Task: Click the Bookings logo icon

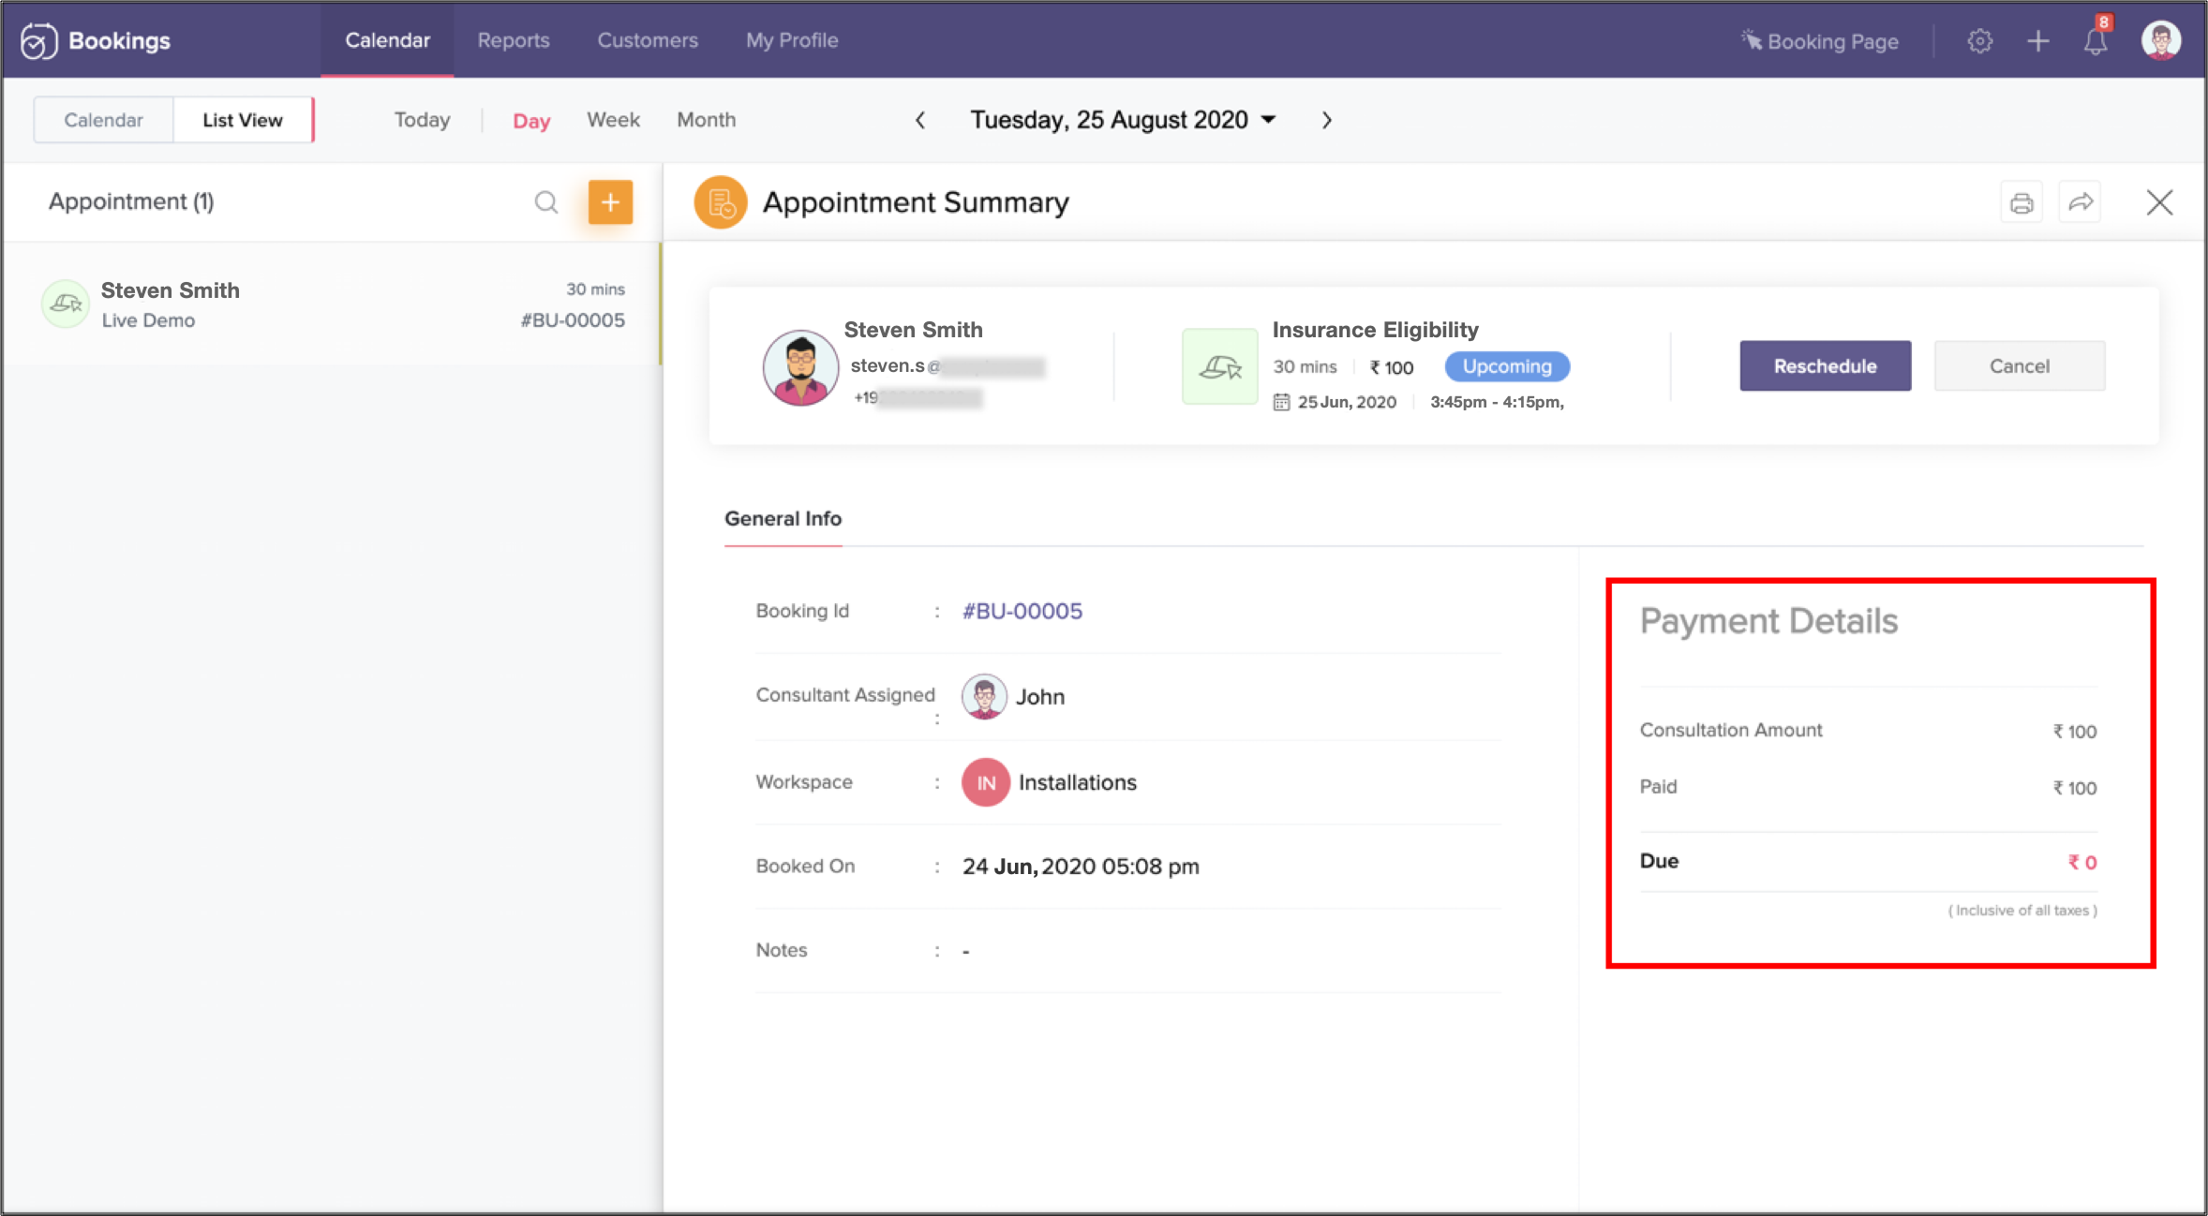Action: (x=39, y=41)
